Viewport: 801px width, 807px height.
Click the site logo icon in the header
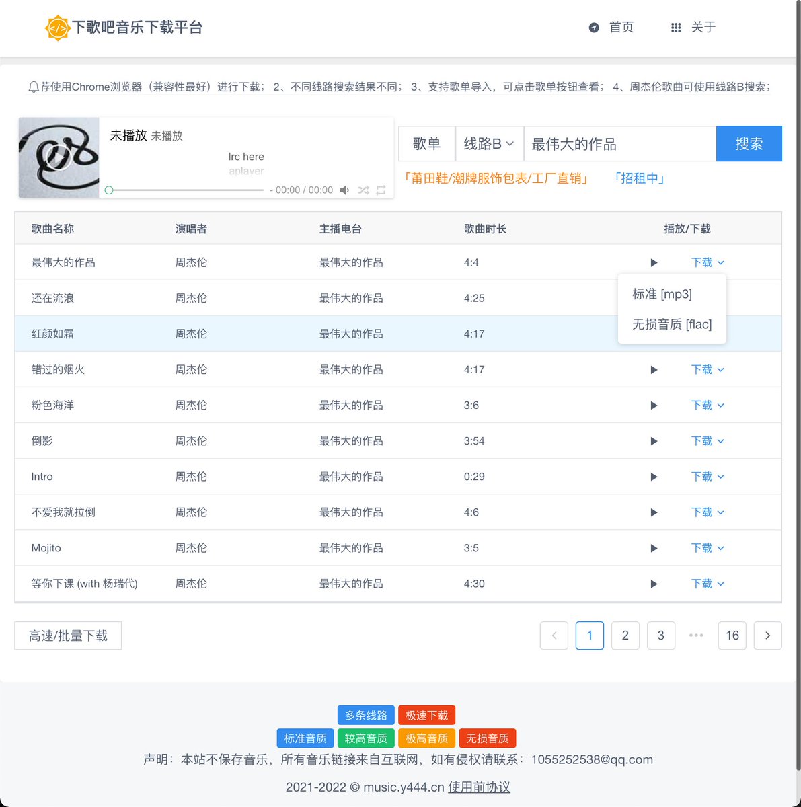coord(59,28)
